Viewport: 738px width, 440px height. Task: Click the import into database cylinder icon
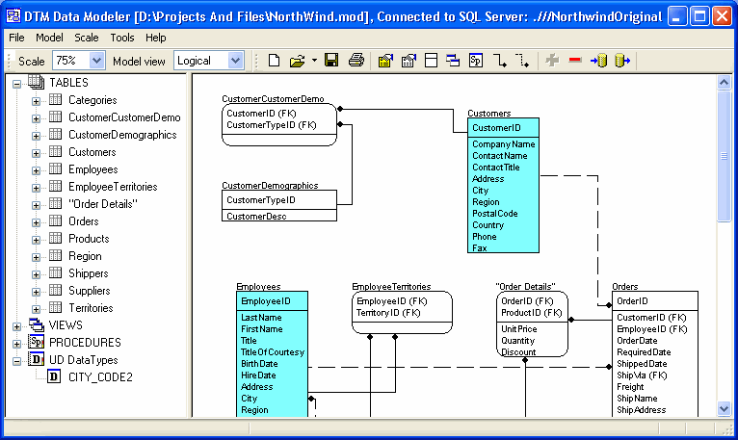598,61
